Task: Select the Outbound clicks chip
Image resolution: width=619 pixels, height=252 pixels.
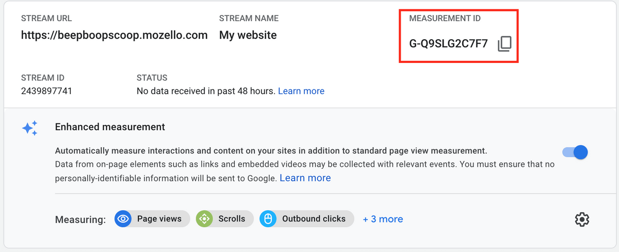Action: click(x=307, y=219)
